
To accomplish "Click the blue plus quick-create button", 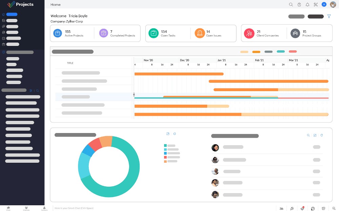I will pos(324,4).
